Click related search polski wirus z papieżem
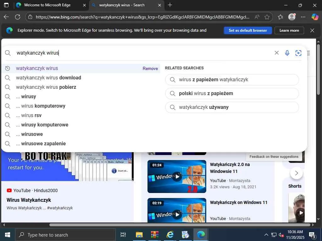The width and height of the screenshot is (322, 241). (x=232, y=94)
